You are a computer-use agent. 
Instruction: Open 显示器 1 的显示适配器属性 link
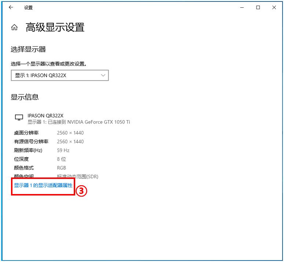43,186
